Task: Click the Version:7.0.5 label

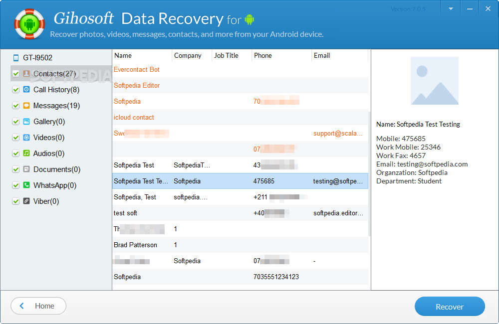Action: point(408,9)
